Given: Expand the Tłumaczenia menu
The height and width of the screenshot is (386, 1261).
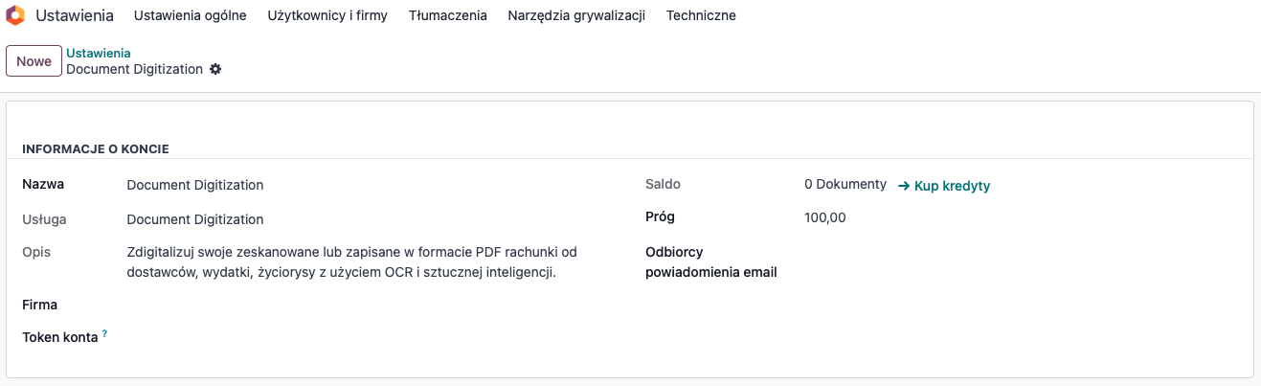Looking at the screenshot, I should [x=447, y=15].
